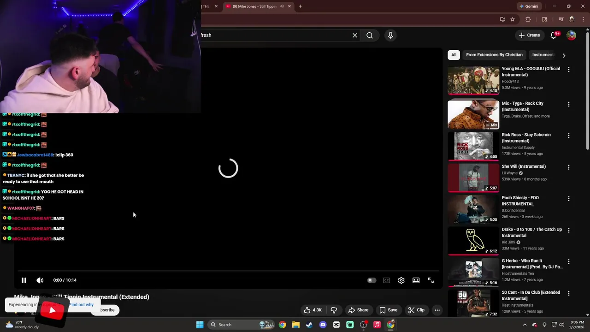Open the taskbar clock showing 9:06 PM

point(577,325)
